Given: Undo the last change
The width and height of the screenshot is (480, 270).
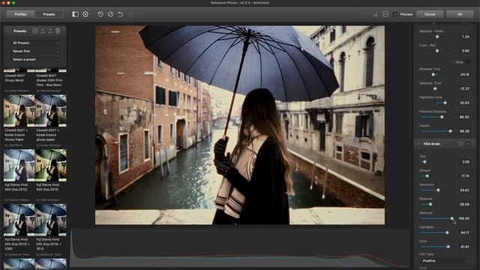Looking at the screenshot, I should click(120, 14).
